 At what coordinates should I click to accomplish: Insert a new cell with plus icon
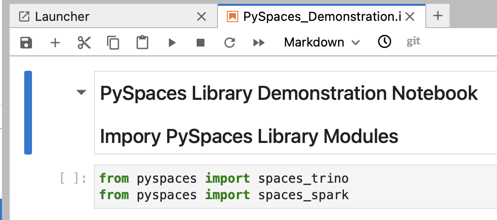[x=55, y=43]
